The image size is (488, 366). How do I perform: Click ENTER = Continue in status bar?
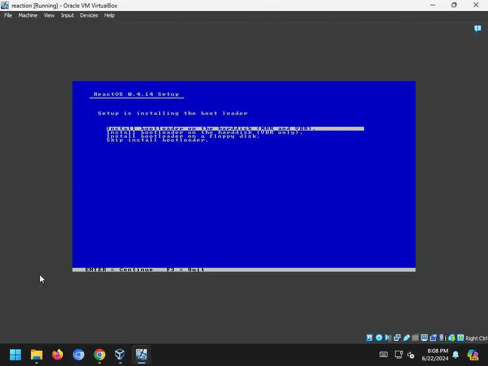pyautogui.click(x=119, y=270)
